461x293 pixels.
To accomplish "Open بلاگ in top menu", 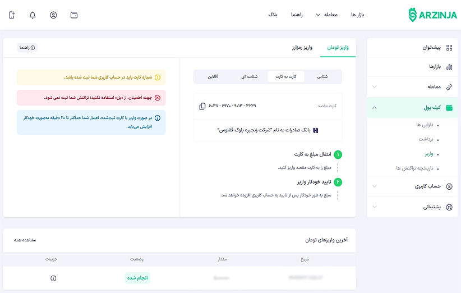I will pos(273,15).
